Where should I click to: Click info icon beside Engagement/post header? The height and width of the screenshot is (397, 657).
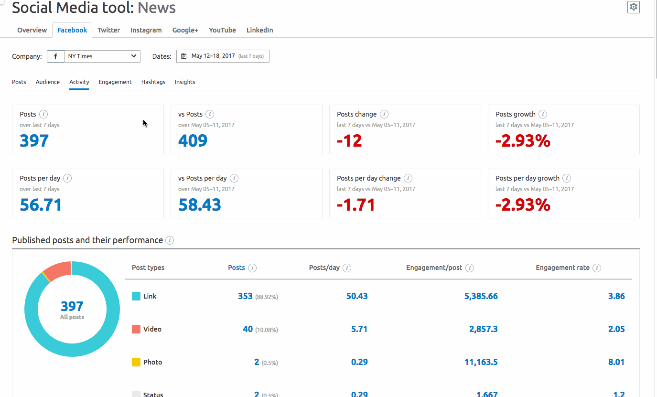coord(469,268)
